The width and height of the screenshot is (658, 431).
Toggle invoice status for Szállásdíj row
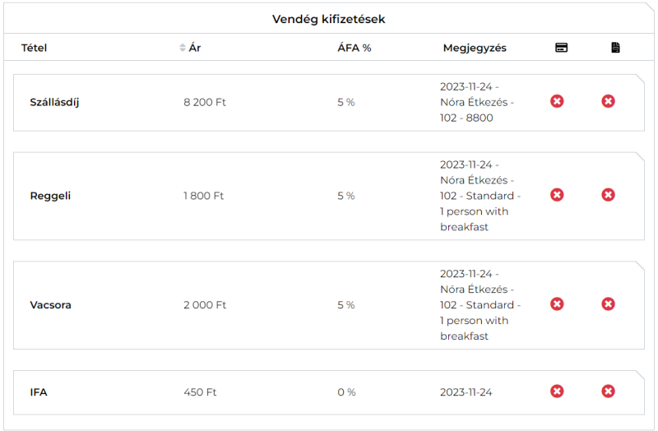(608, 101)
